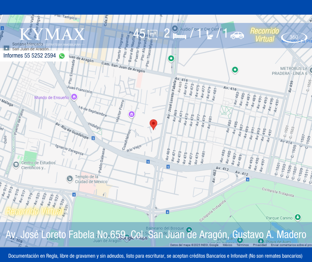Image resolution: width=312 pixels, height=262 pixels.
Task: Click Centro de Estudios Científicos school marker
Action: pyautogui.click(x=16, y=165)
